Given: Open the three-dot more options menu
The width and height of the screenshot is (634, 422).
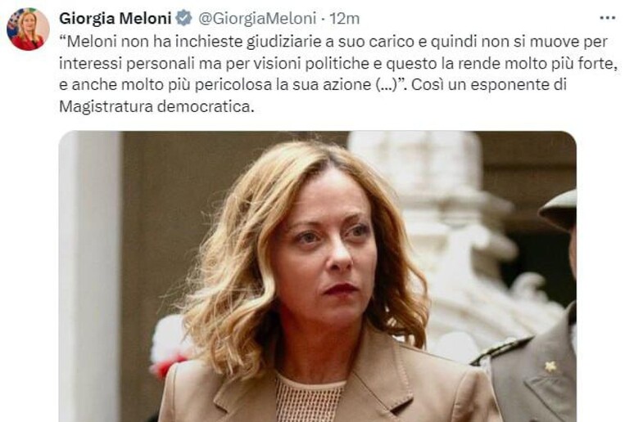Looking at the screenshot, I should pos(607,18).
